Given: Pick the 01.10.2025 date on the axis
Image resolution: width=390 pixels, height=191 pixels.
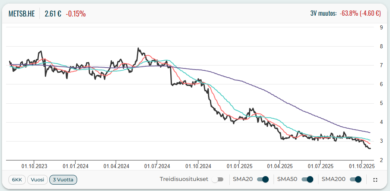Looking at the screenshot, I should pos(361,165).
